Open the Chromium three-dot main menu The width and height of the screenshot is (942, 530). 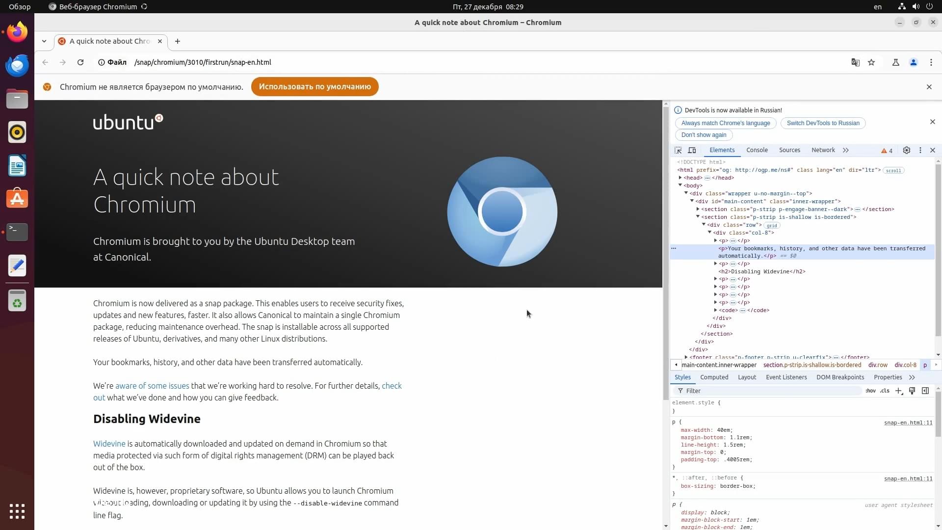coord(931,62)
